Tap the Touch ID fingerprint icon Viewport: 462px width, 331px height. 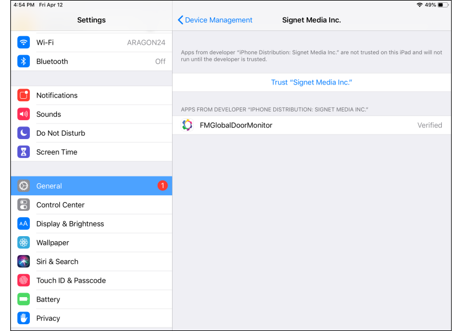24,280
